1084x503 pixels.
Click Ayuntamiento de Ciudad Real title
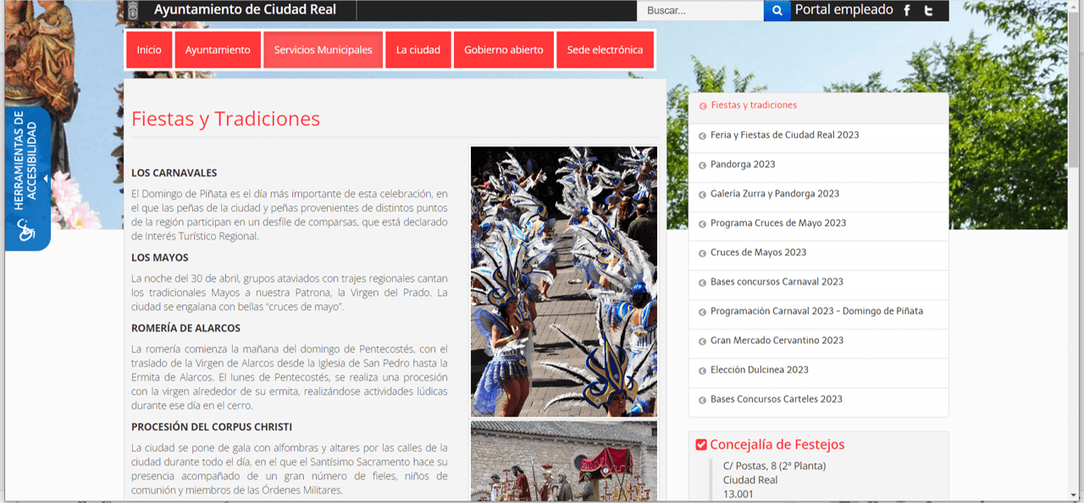pyautogui.click(x=245, y=10)
